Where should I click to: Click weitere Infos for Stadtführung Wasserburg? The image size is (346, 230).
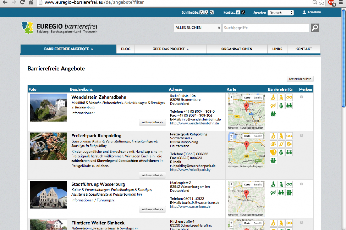click(152, 209)
